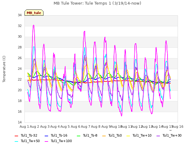Click the Aug 2 magenta peak above 32
Image resolution: width=196 pixels, height=147 pixels.
pyautogui.click(x=33, y=25)
